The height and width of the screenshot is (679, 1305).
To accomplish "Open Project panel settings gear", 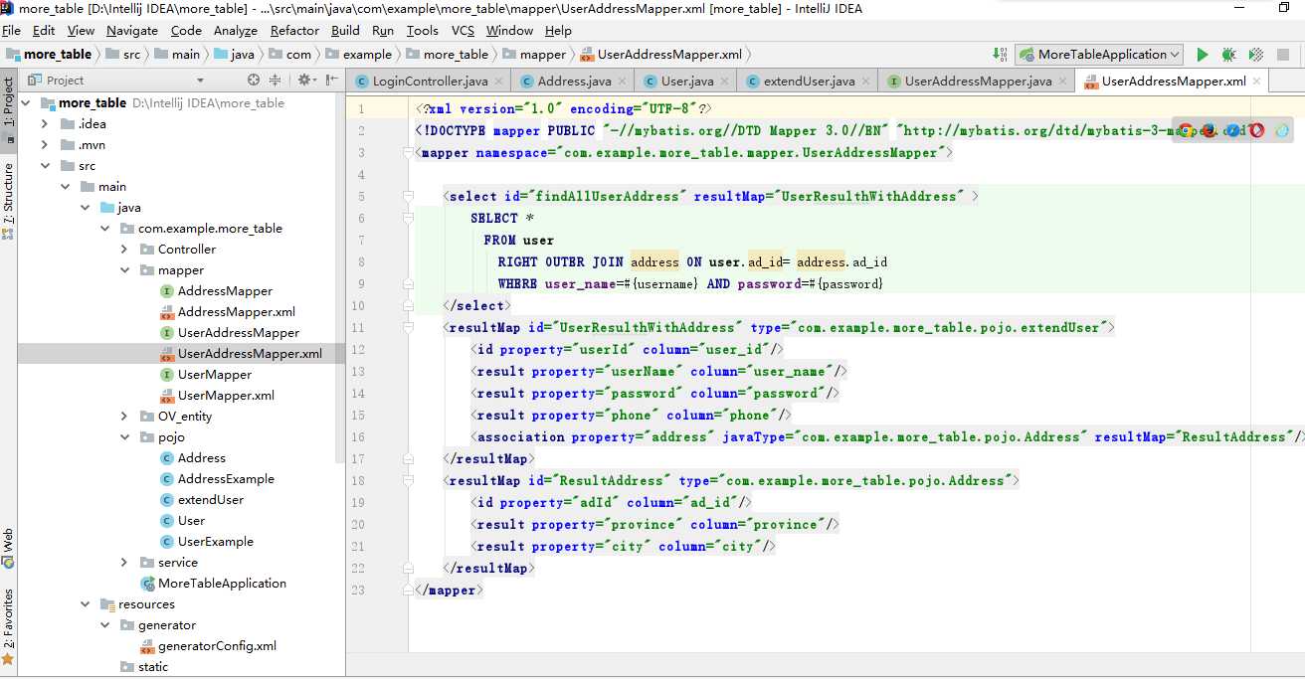I will point(305,80).
